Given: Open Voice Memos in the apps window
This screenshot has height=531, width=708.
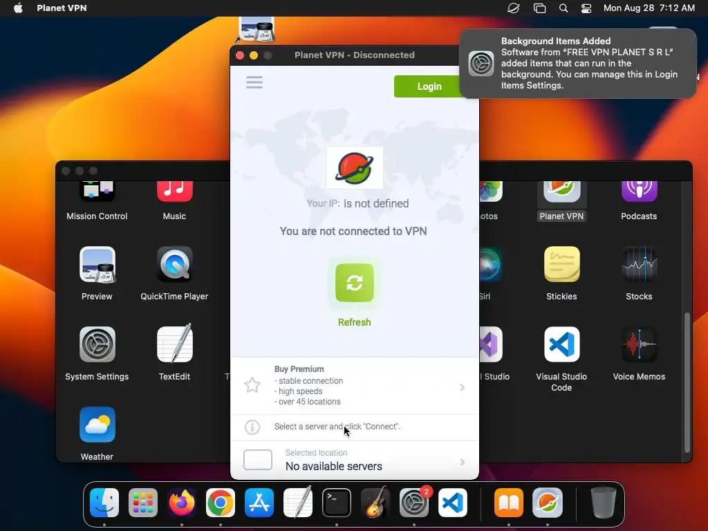Looking at the screenshot, I should coord(639,354).
